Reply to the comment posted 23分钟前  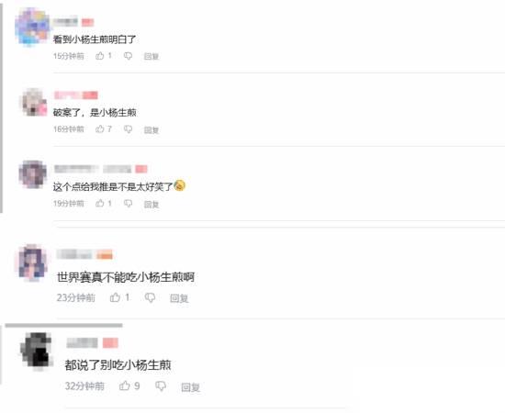pos(179,298)
